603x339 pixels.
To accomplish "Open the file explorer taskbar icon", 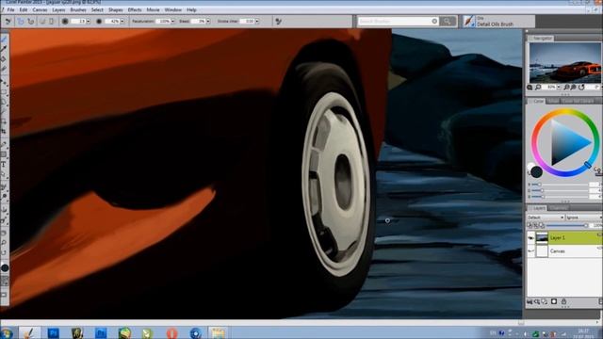I will pyautogui.click(x=218, y=332).
